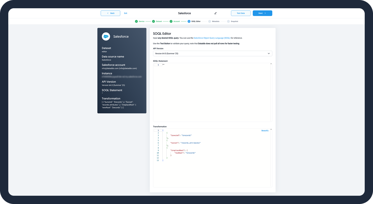Screen dimensions: 373x204
Task: Select the SOQL Editor step label
Action: click(196, 21)
